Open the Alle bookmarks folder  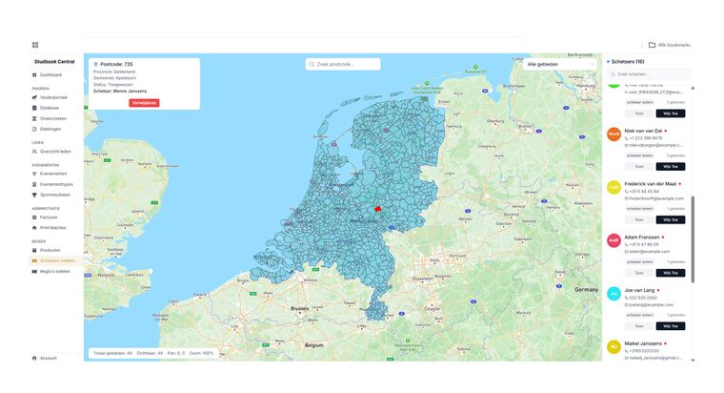[669, 45]
